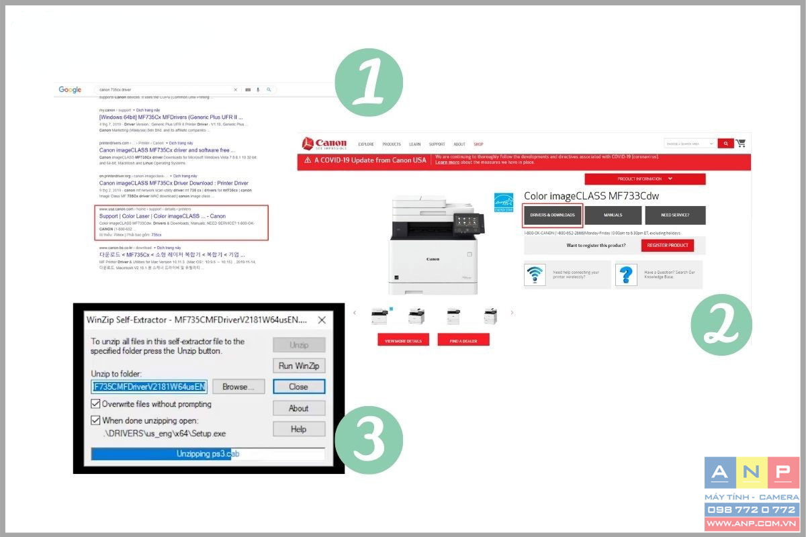Open '[Windows 64bit] MF735Cx MFDrivers' search result
The width and height of the screenshot is (806, 537).
click(171, 117)
